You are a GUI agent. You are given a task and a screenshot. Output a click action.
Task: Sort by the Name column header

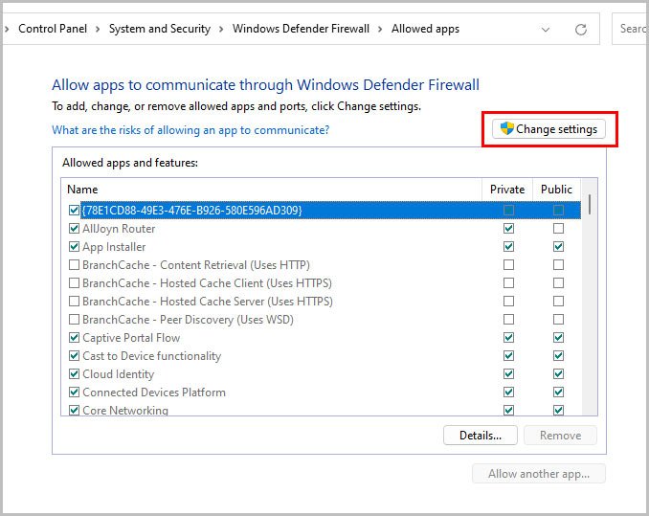click(272, 190)
